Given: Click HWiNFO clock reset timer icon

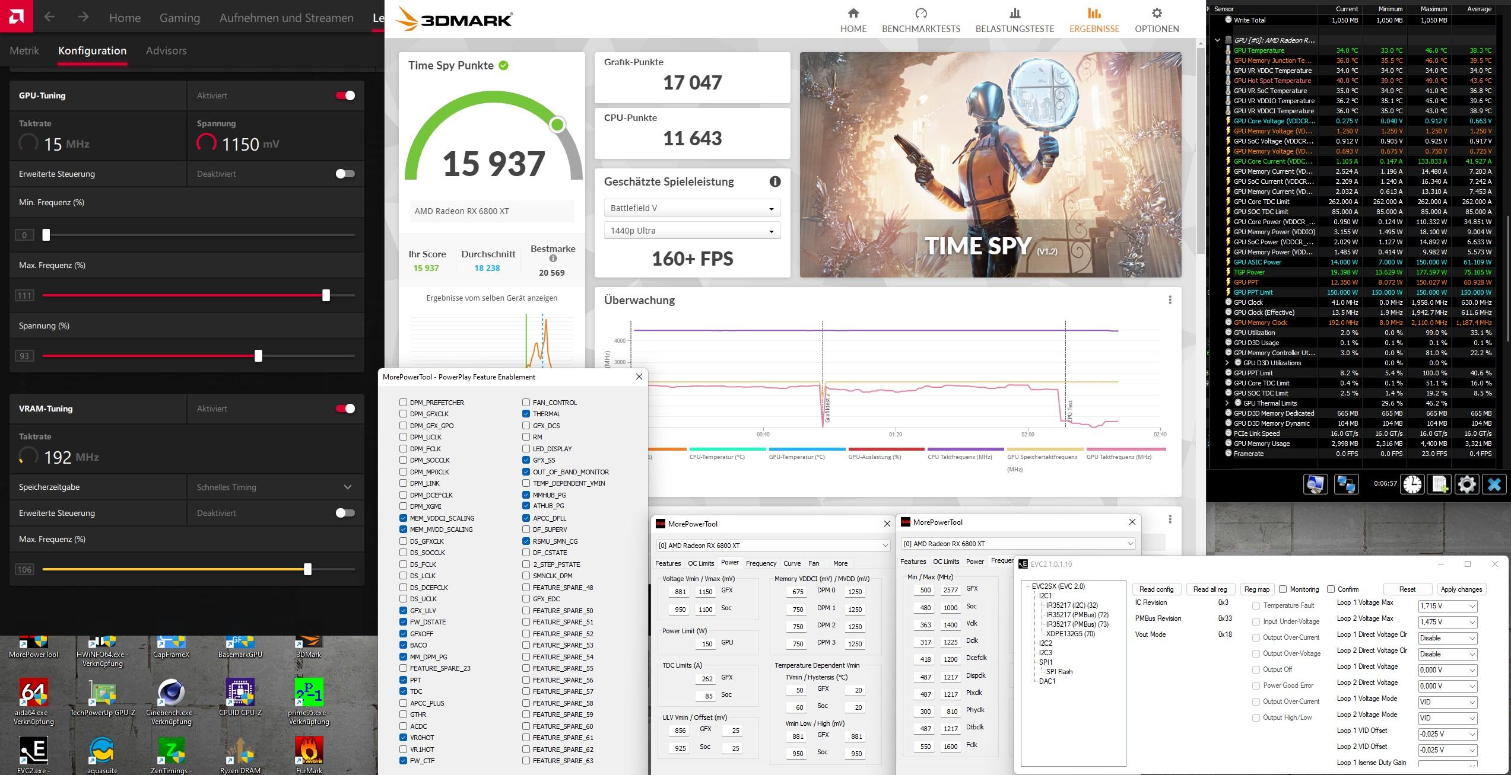Looking at the screenshot, I should (1412, 484).
